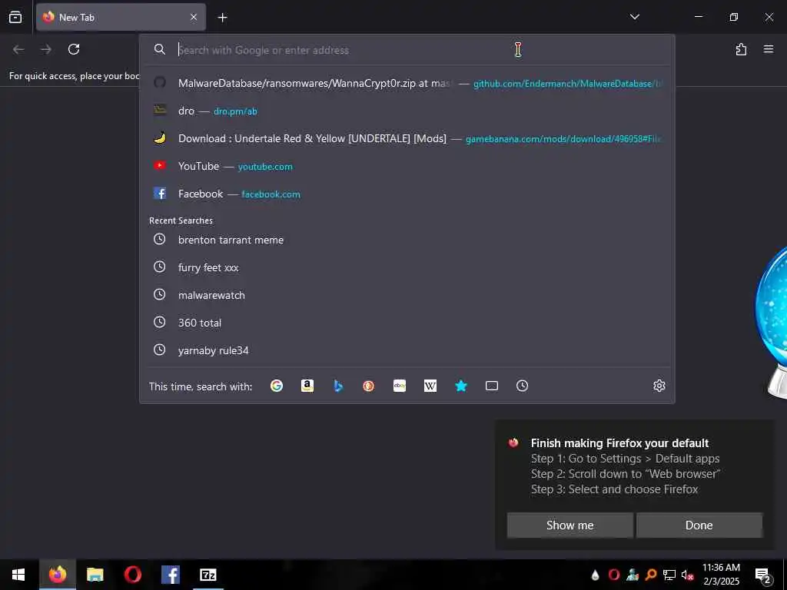Go back with the back arrow
Viewport: 787px width, 590px height.
(x=18, y=49)
